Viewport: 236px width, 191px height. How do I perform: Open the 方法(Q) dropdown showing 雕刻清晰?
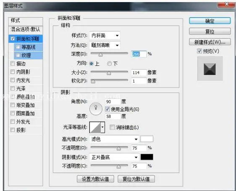click(105, 45)
